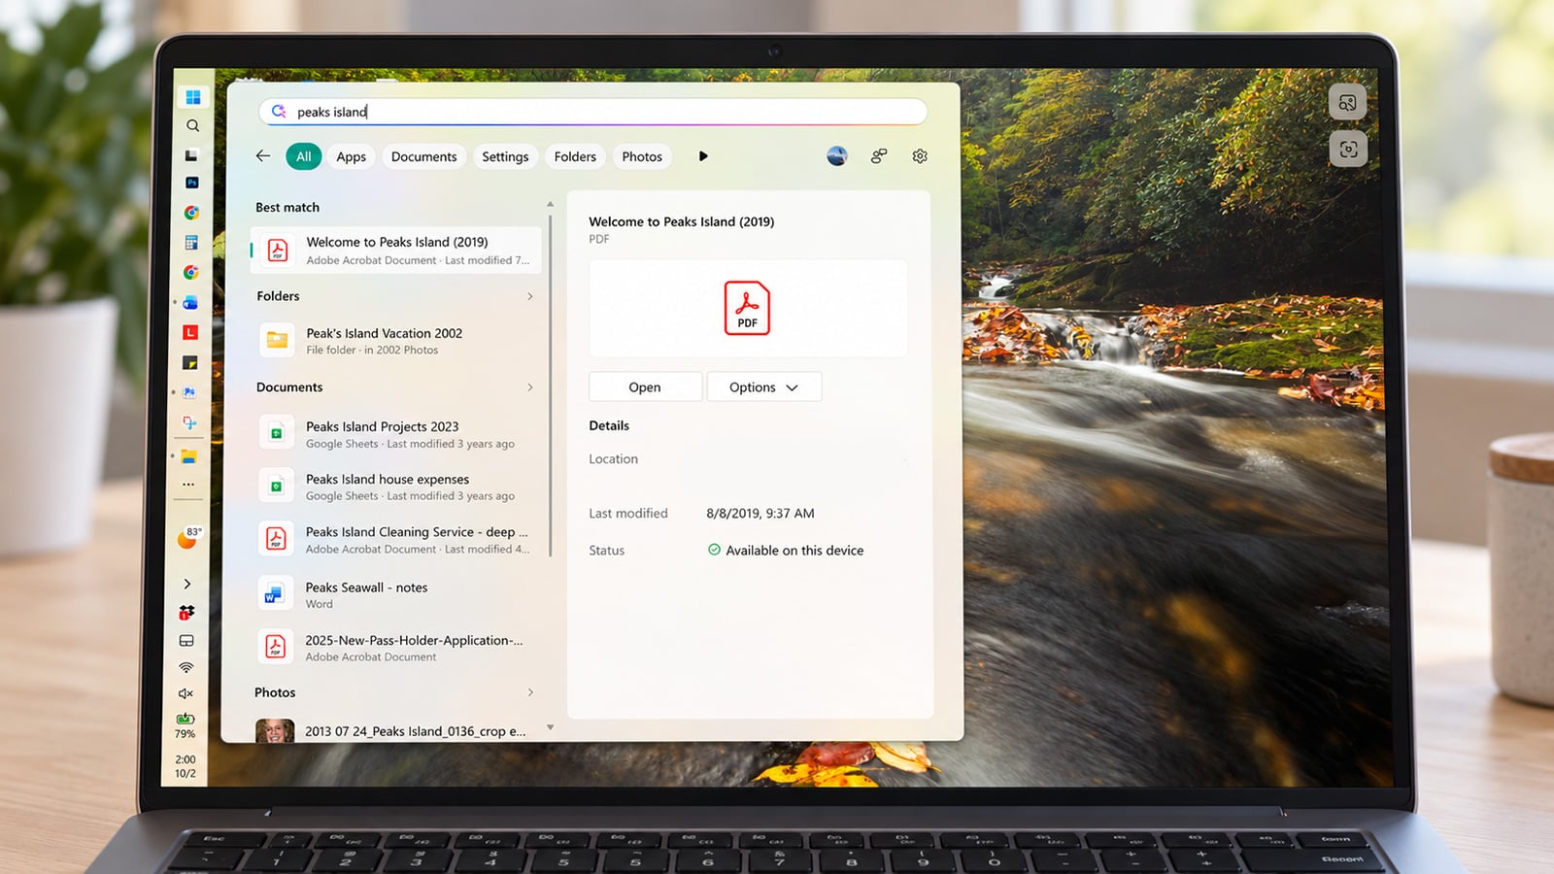The width and height of the screenshot is (1554, 874).
Task: Click the taskbar Search magnifier icon
Action: point(192,126)
